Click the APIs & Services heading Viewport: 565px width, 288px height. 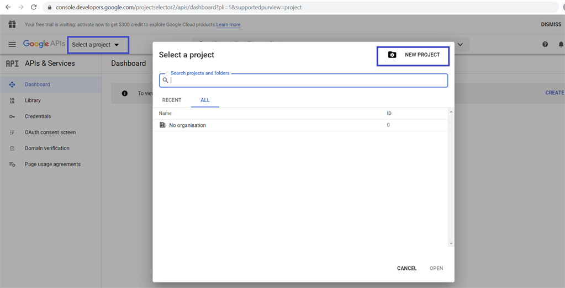click(x=50, y=63)
